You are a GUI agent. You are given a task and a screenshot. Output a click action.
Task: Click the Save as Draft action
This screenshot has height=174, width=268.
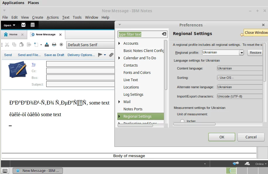(54, 55)
